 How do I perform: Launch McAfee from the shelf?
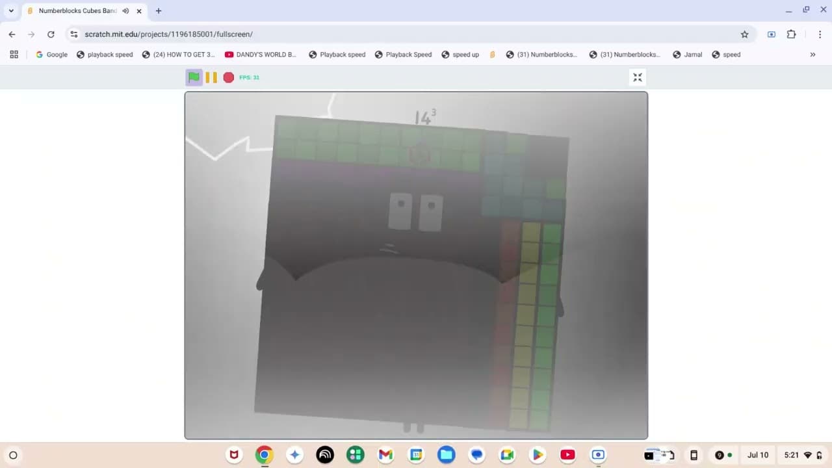tap(234, 455)
